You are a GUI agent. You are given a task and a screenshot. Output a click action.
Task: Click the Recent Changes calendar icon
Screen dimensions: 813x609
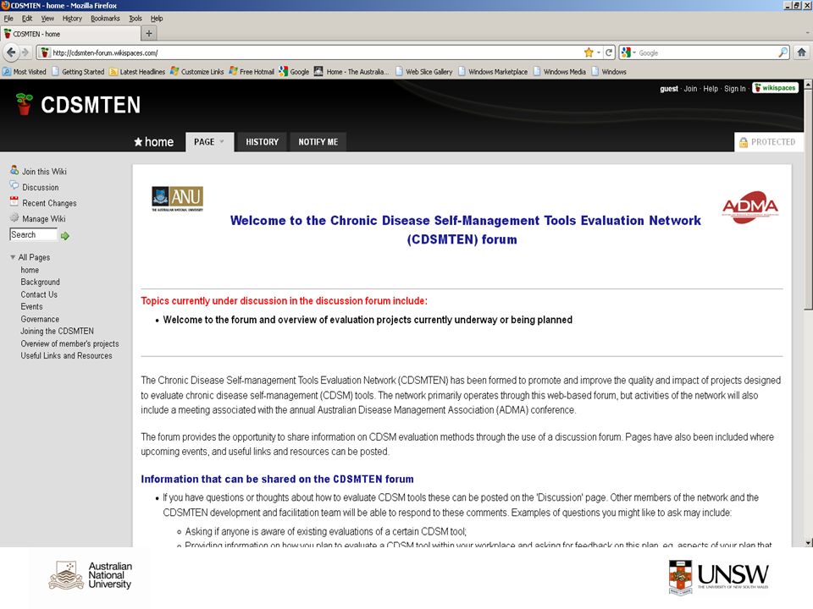[x=14, y=202]
